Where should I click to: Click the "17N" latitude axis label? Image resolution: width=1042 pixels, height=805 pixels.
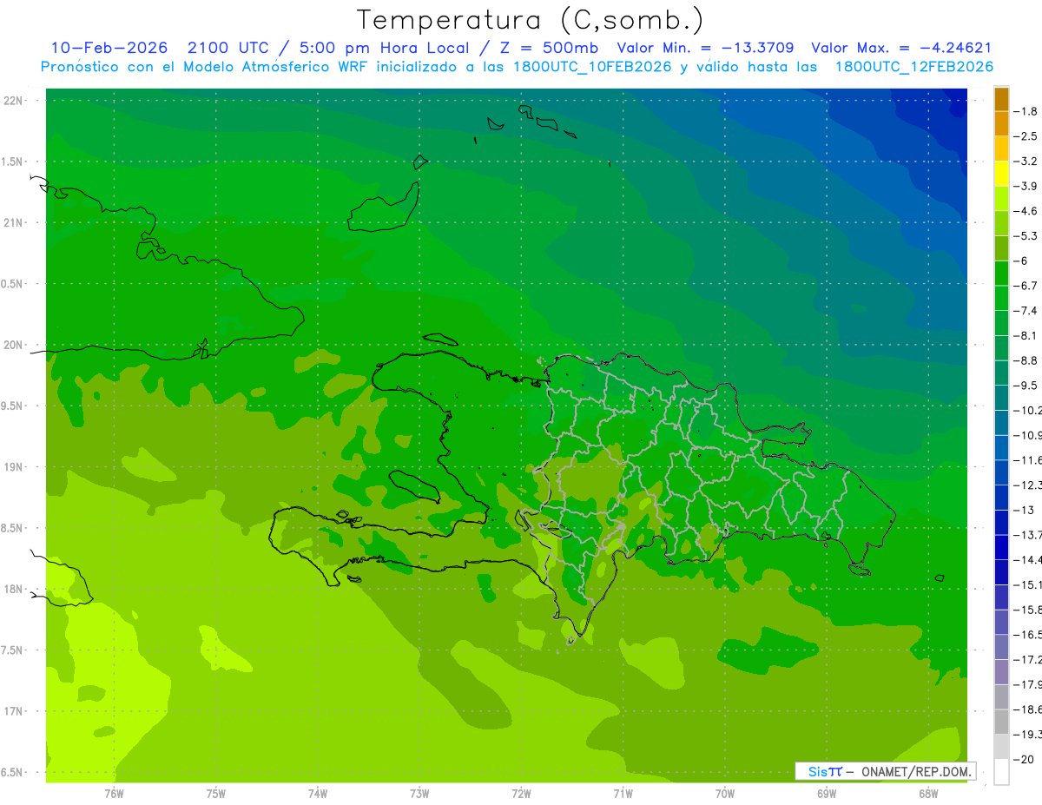tap(14, 711)
